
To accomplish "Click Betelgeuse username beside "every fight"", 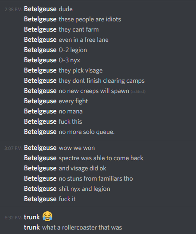I will tap(40, 101).
